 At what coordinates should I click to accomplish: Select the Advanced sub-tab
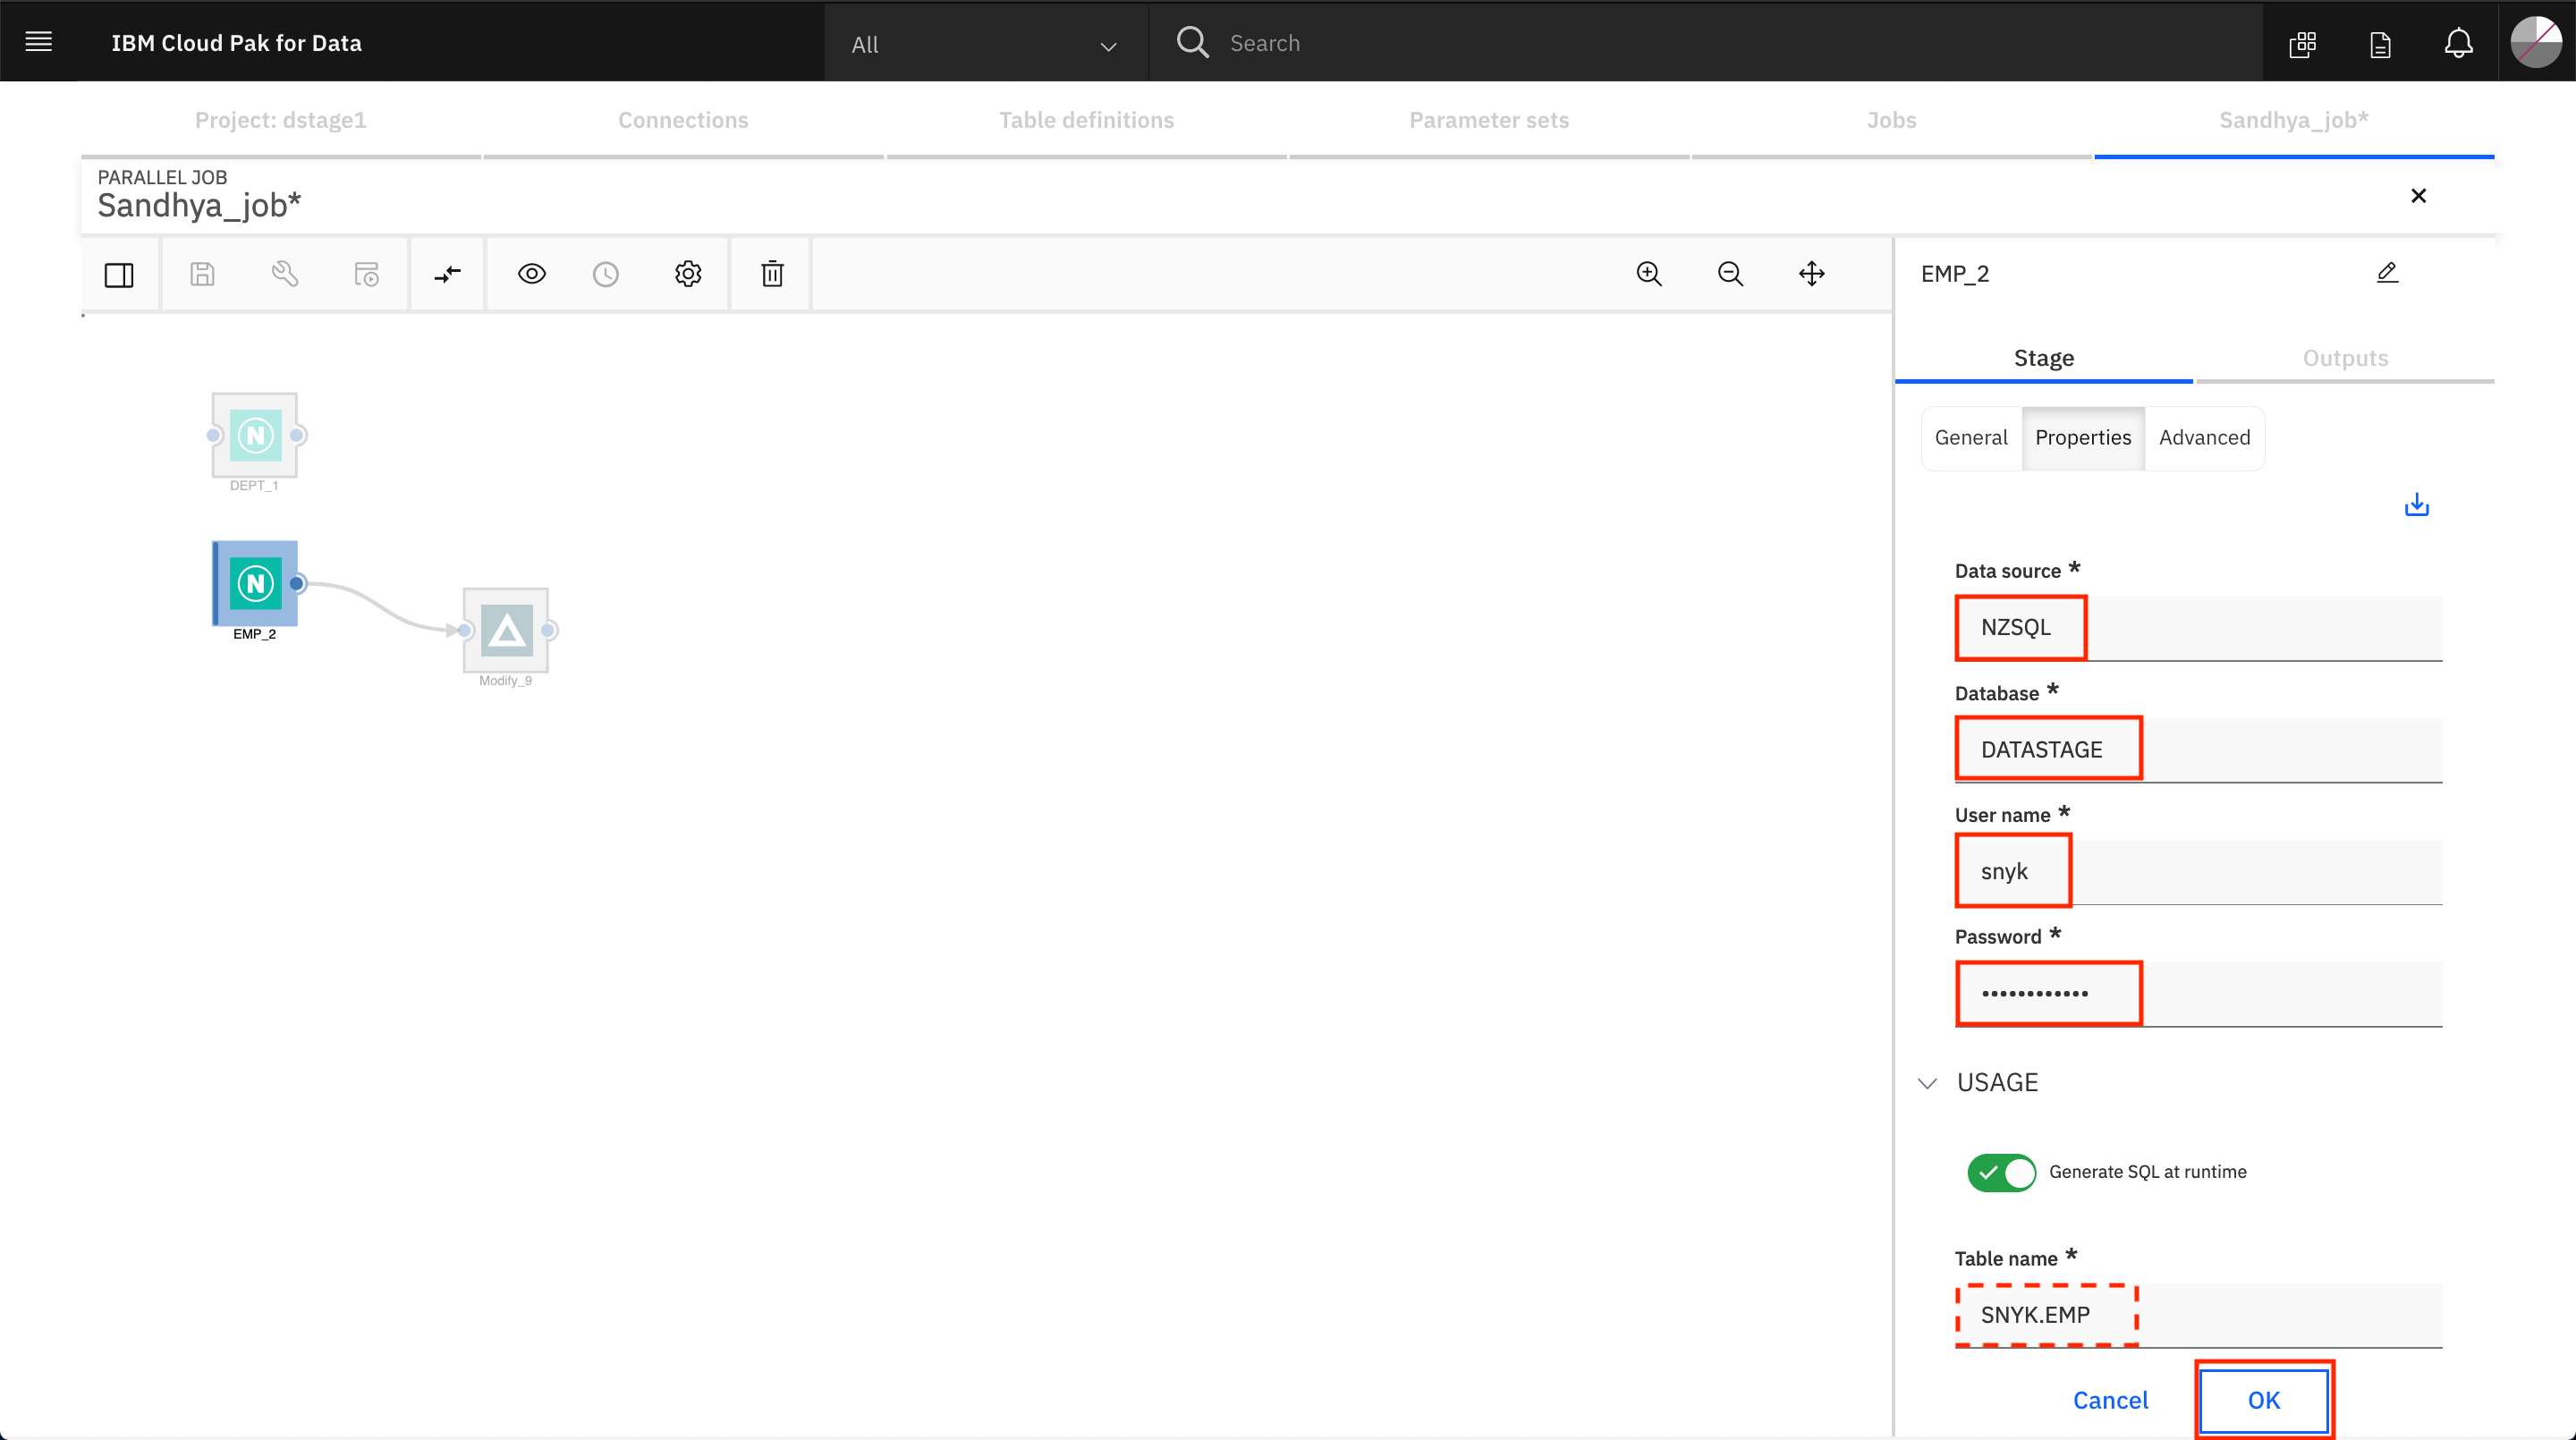(2204, 438)
